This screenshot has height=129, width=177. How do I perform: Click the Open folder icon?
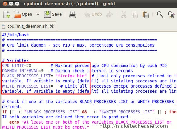(17, 15)
